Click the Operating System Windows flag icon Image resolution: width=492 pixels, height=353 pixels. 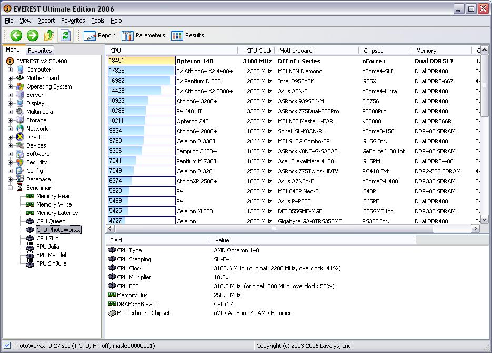20,86
